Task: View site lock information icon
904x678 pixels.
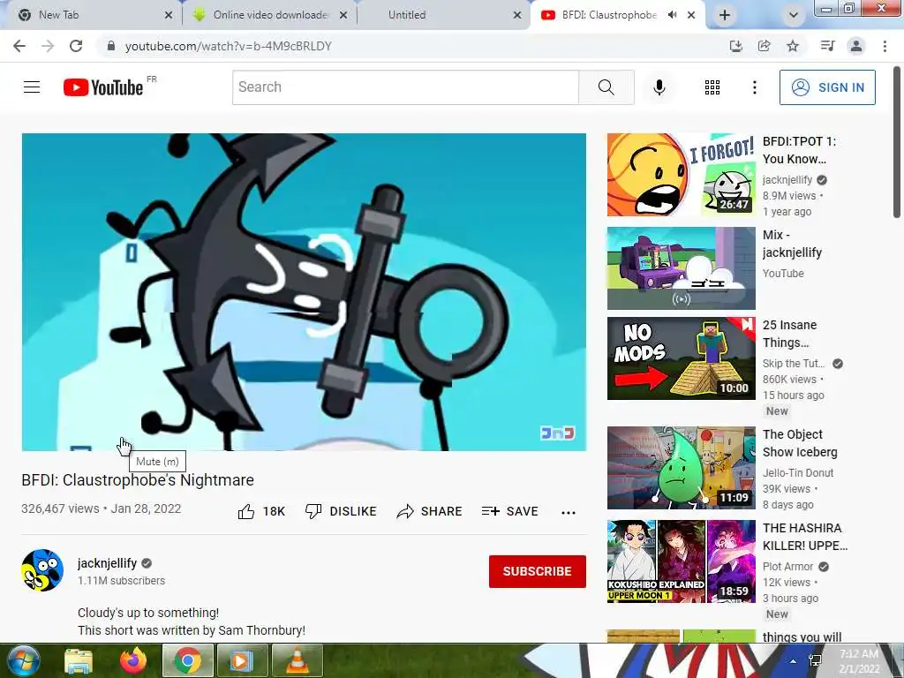Action: (111, 46)
